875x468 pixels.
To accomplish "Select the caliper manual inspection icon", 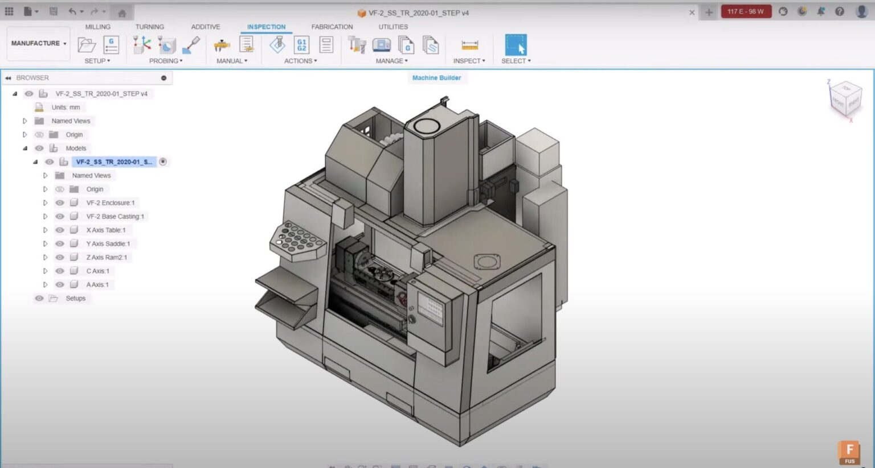I will coord(222,45).
